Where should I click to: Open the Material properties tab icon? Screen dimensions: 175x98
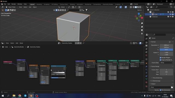click(x=147, y=82)
